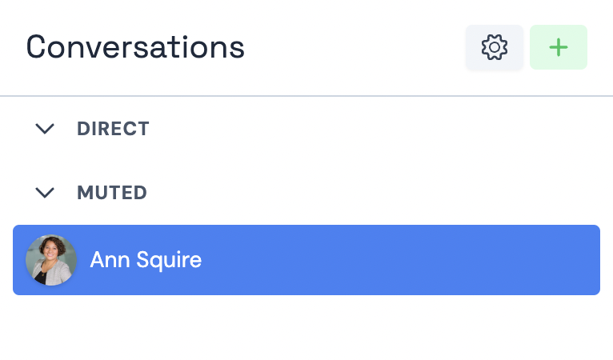613x360 pixels.
Task: Click the avatar in the muted list
Action: pyautogui.click(x=51, y=260)
